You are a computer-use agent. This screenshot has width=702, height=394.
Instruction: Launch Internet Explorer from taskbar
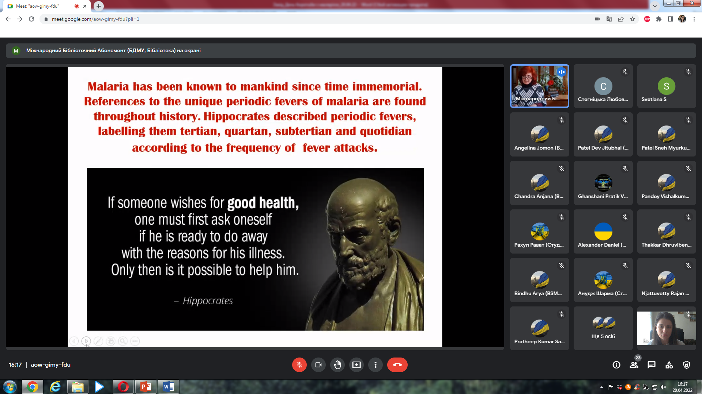(55, 387)
